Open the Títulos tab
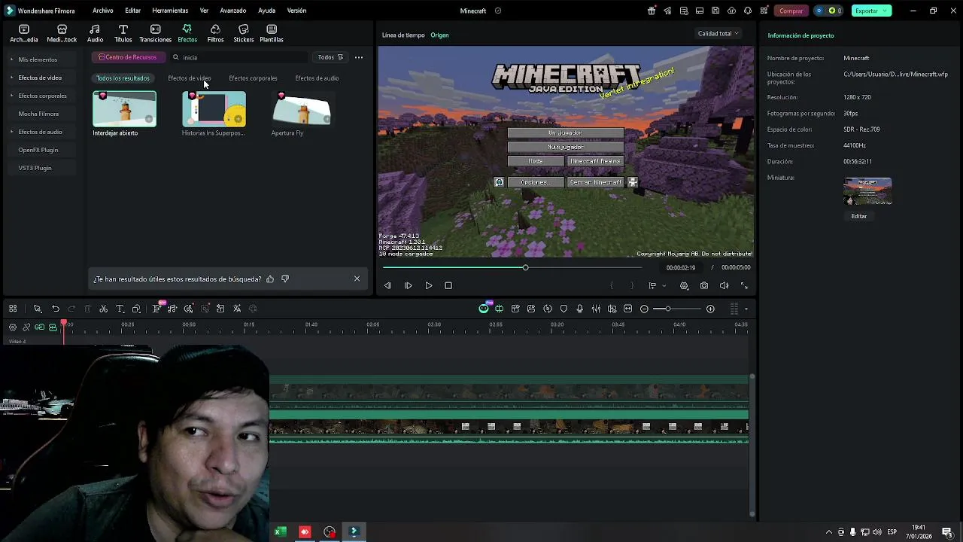This screenshot has width=963, height=542. click(x=123, y=33)
